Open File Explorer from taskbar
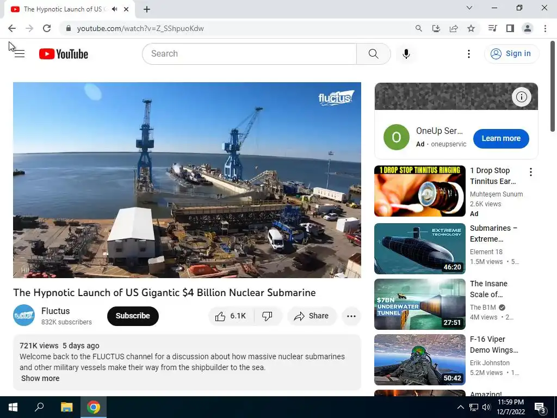Screen dimensions: 557x418 coord(66,407)
